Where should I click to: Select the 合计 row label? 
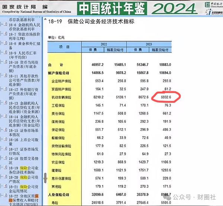pyautogui.click(x=56, y=65)
